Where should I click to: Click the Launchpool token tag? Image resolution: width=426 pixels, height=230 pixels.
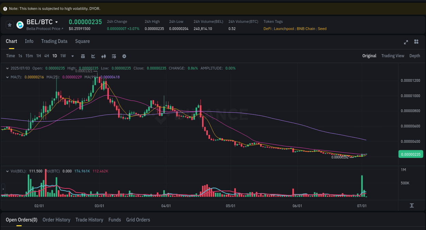point(284,29)
